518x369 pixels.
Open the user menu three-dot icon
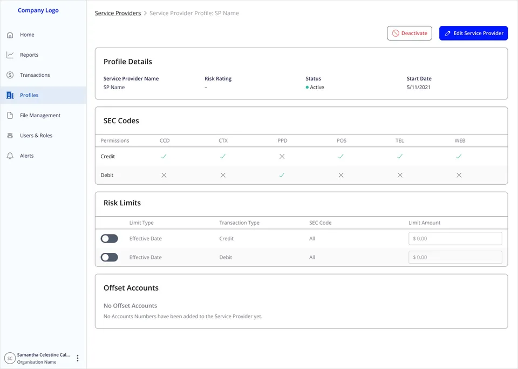[x=78, y=358]
